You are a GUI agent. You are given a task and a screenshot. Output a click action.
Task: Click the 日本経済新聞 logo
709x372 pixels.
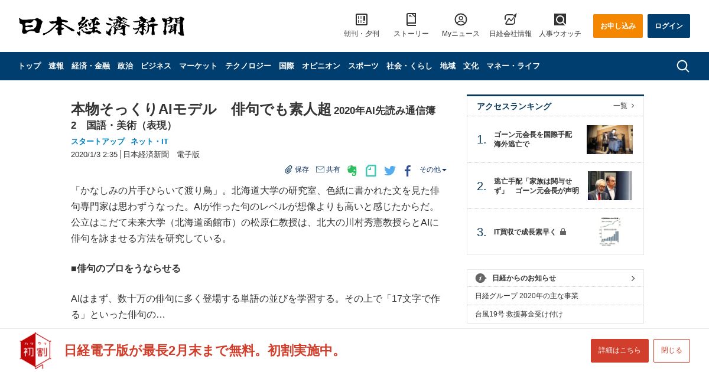102,26
